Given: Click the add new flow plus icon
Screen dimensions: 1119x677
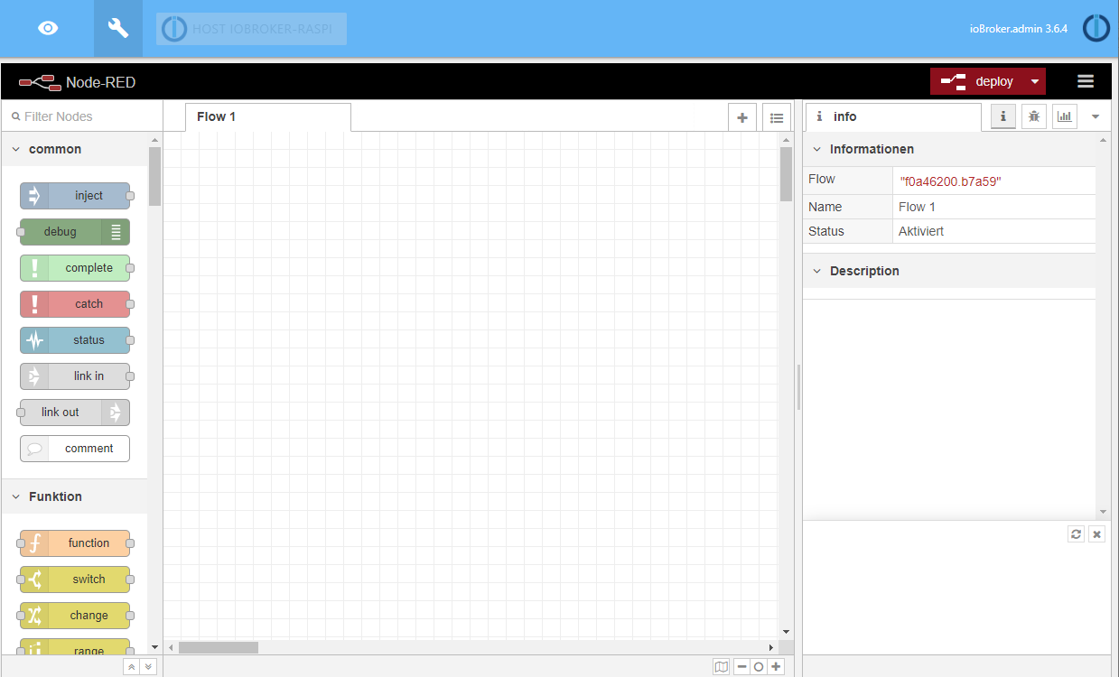Looking at the screenshot, I should tap(742, 117).
